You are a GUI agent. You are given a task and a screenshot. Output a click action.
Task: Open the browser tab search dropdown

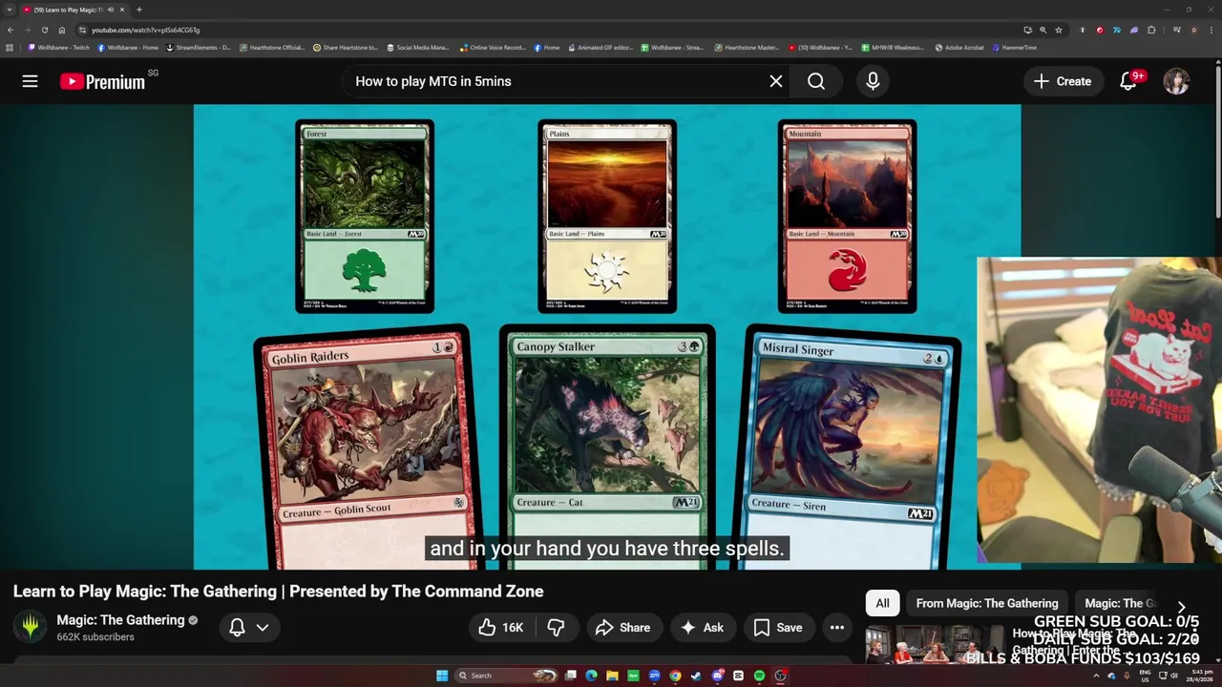[10, 10]
